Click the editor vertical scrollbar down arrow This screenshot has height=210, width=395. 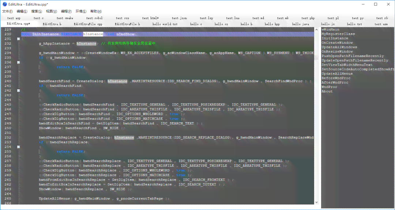coord(316,202)
